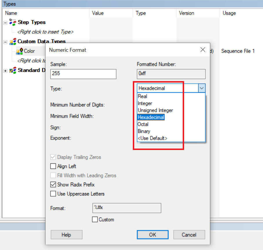Image resolution: width=263 pixels, height=250 pixels.
Task: Click the Step Types tree icon
Action: click(x=13, y=22)
